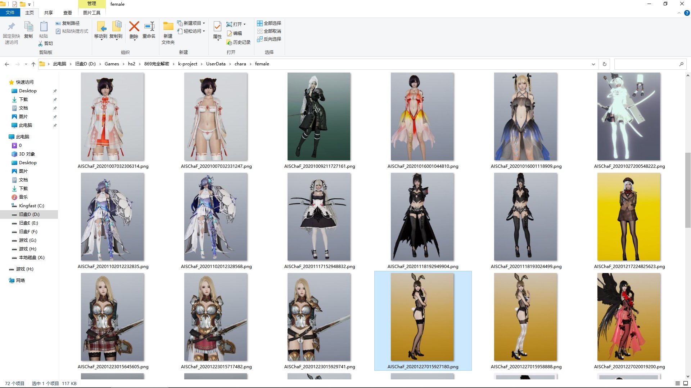Click in the search input box
691x388 pixels.
coord(646,64)
